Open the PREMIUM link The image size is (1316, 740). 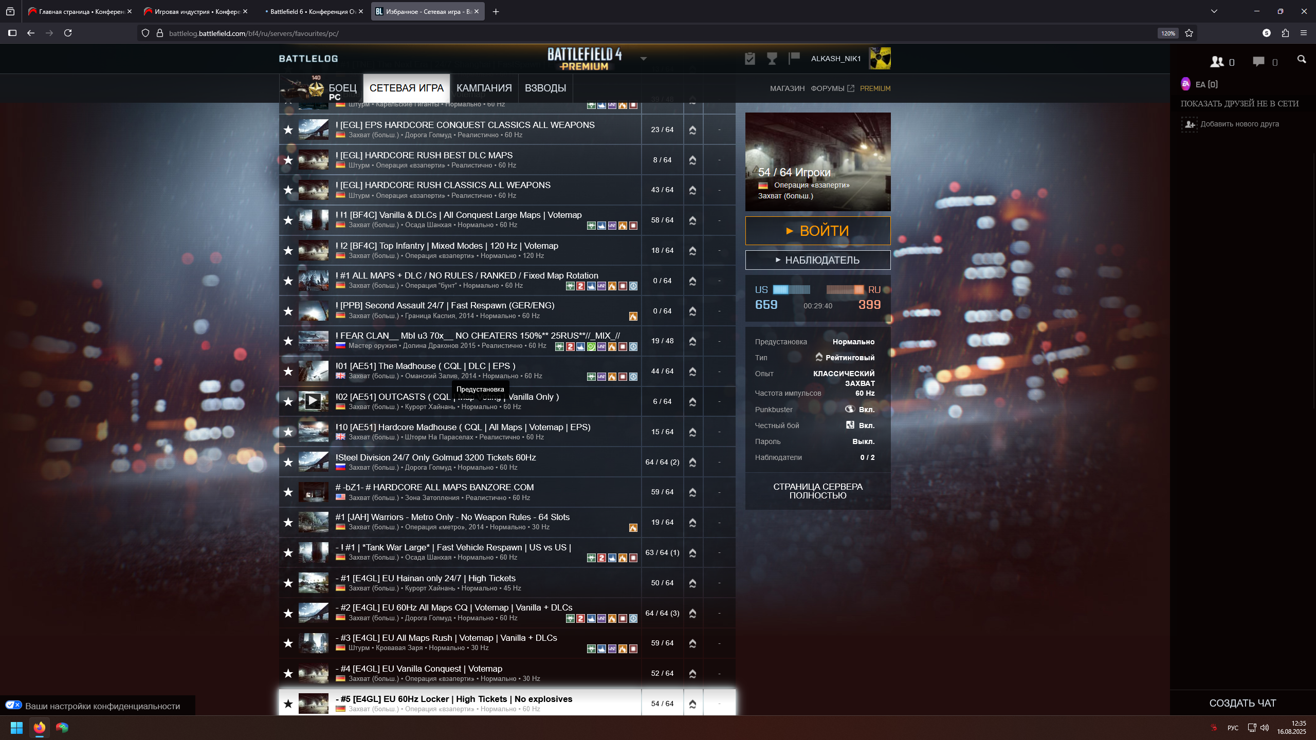(x=875, y=88)
